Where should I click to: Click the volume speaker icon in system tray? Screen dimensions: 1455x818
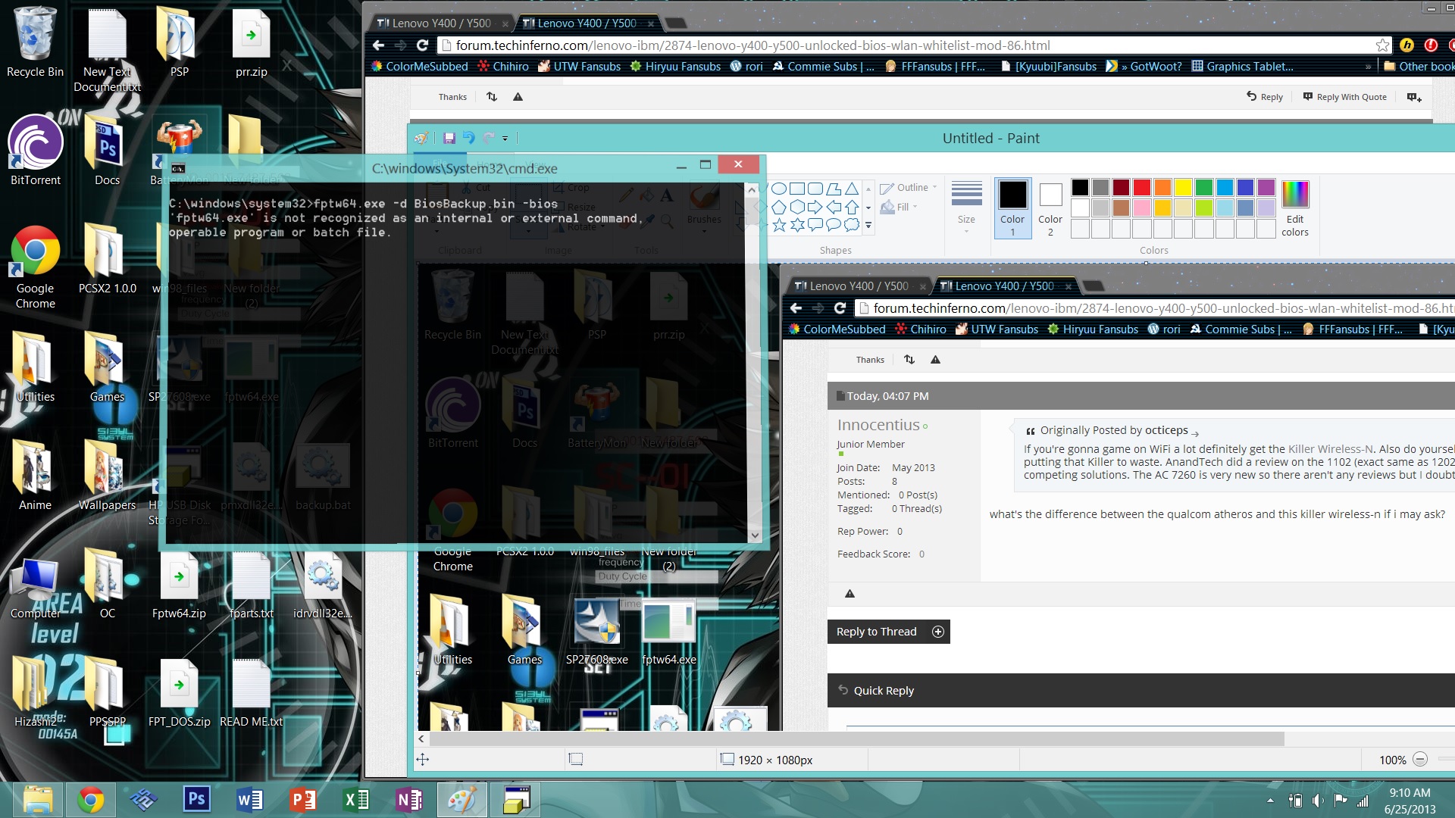(x=1318, y=801)
